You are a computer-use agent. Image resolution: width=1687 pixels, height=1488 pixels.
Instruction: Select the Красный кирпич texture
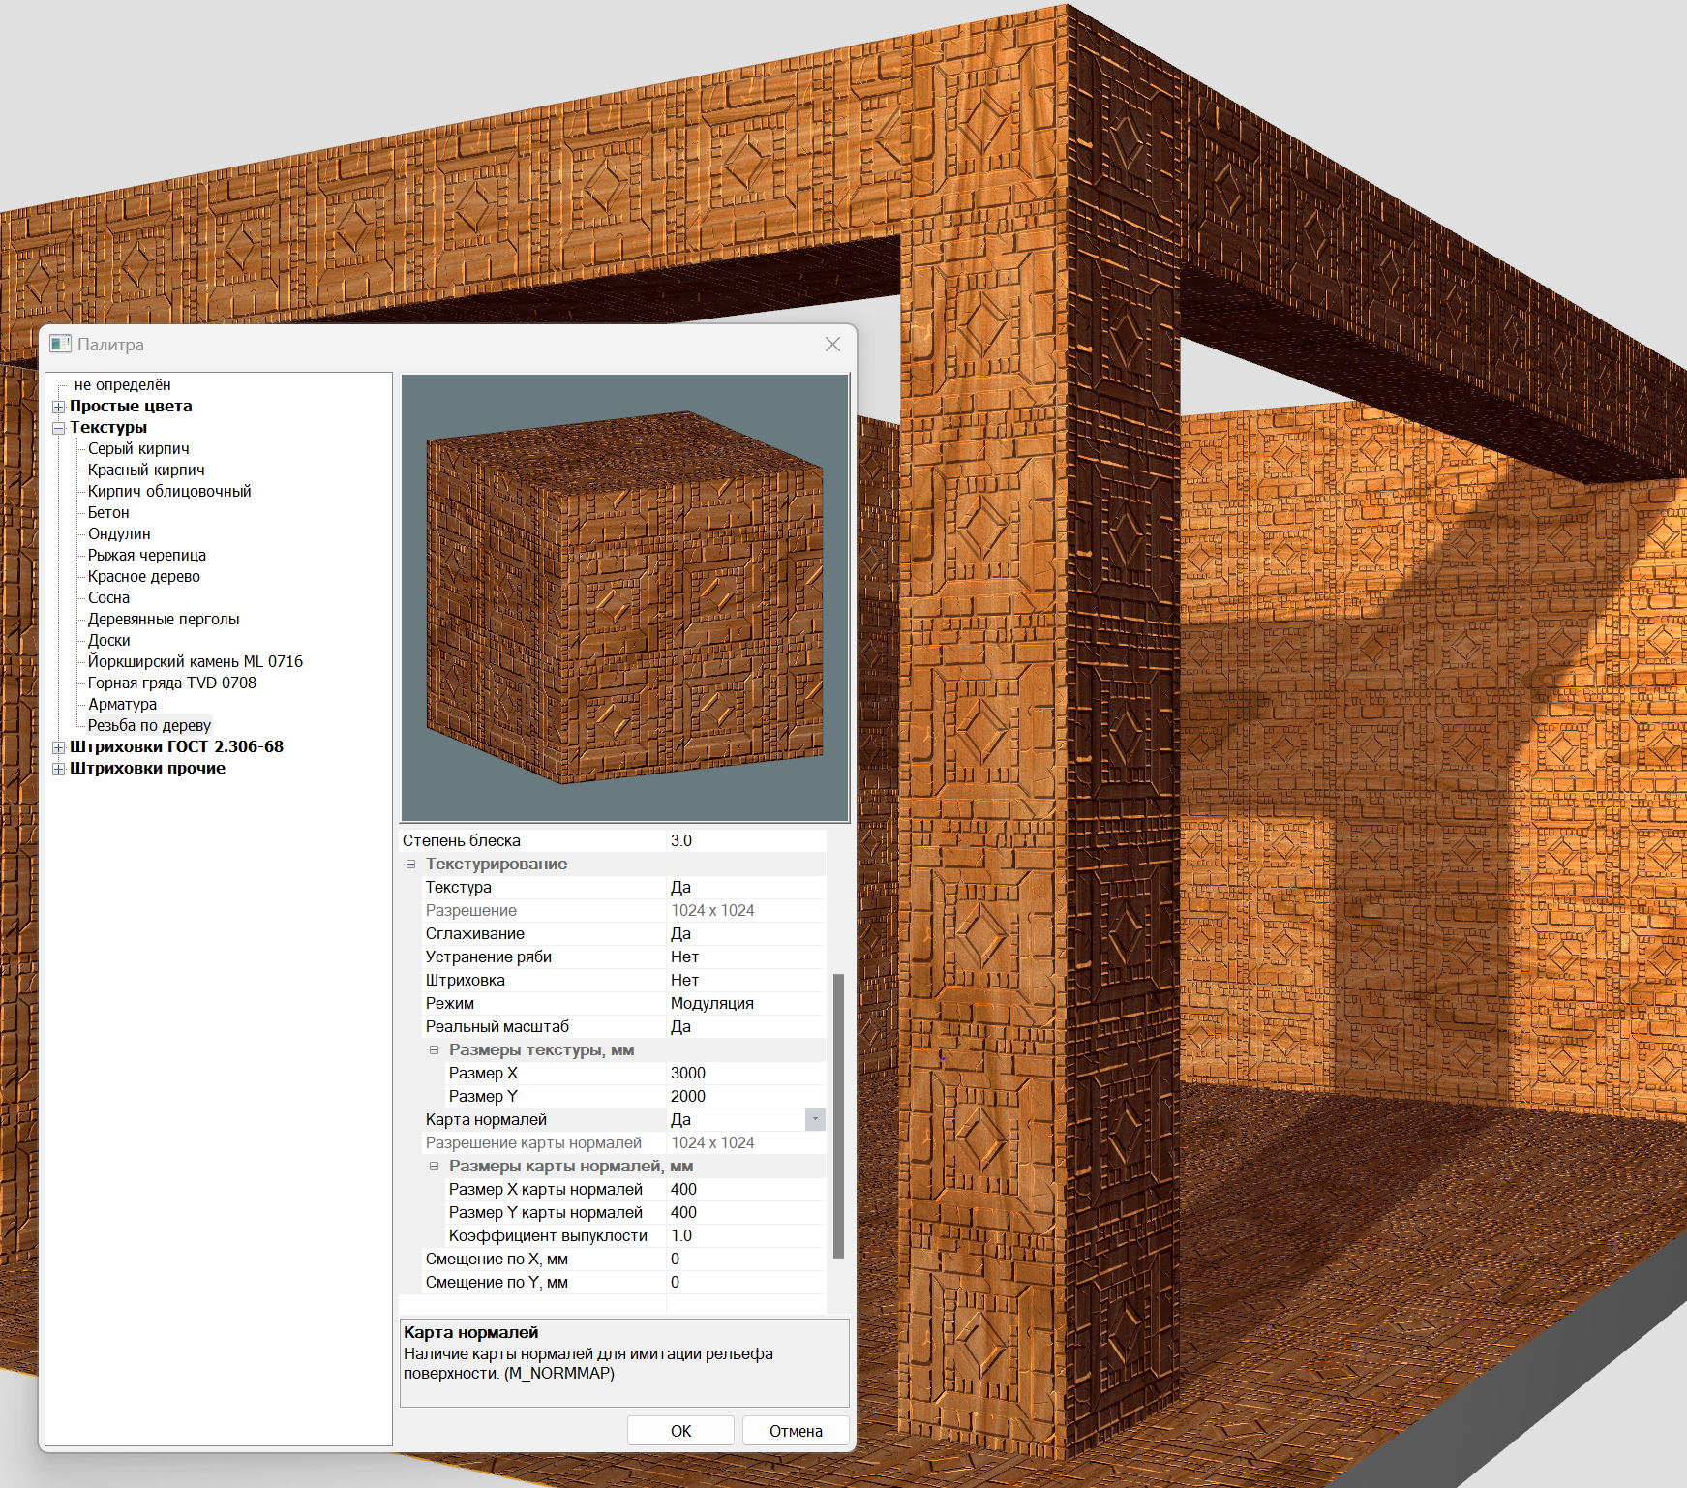coord(146,470)
